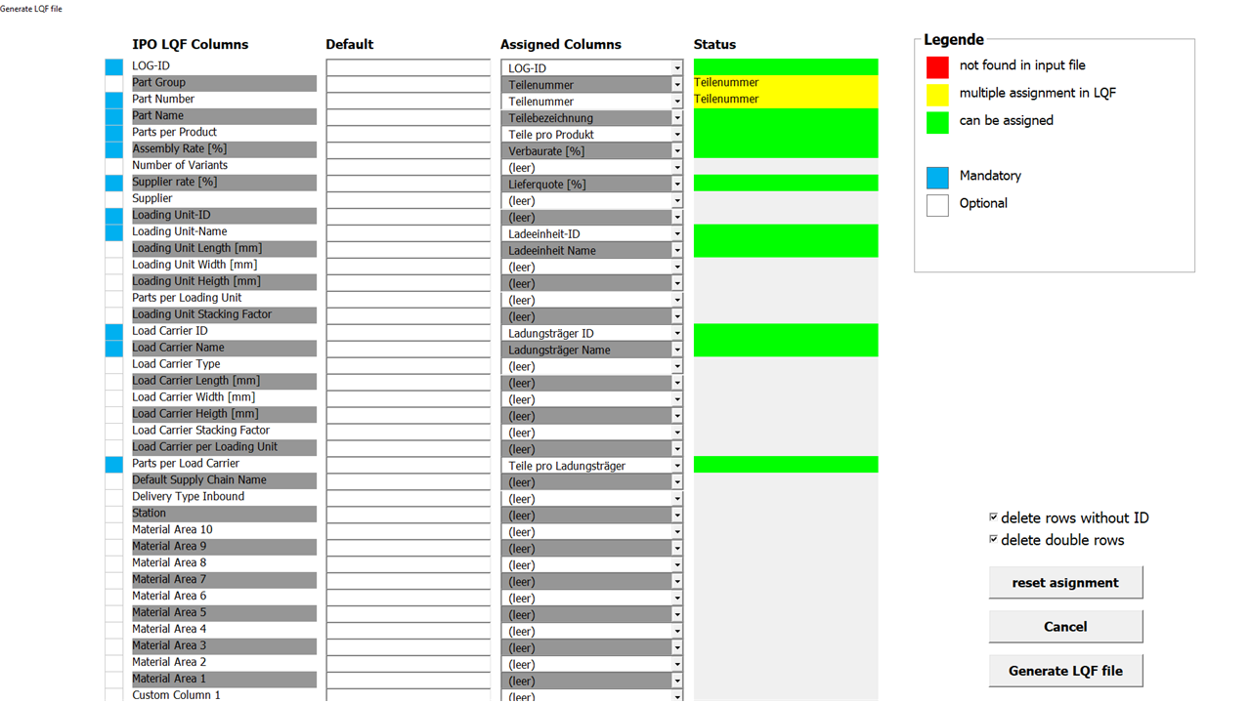The height and width of the screenshot is (703, 1251).
Task: Click the Generate LQF file button
Action: 1065,671
